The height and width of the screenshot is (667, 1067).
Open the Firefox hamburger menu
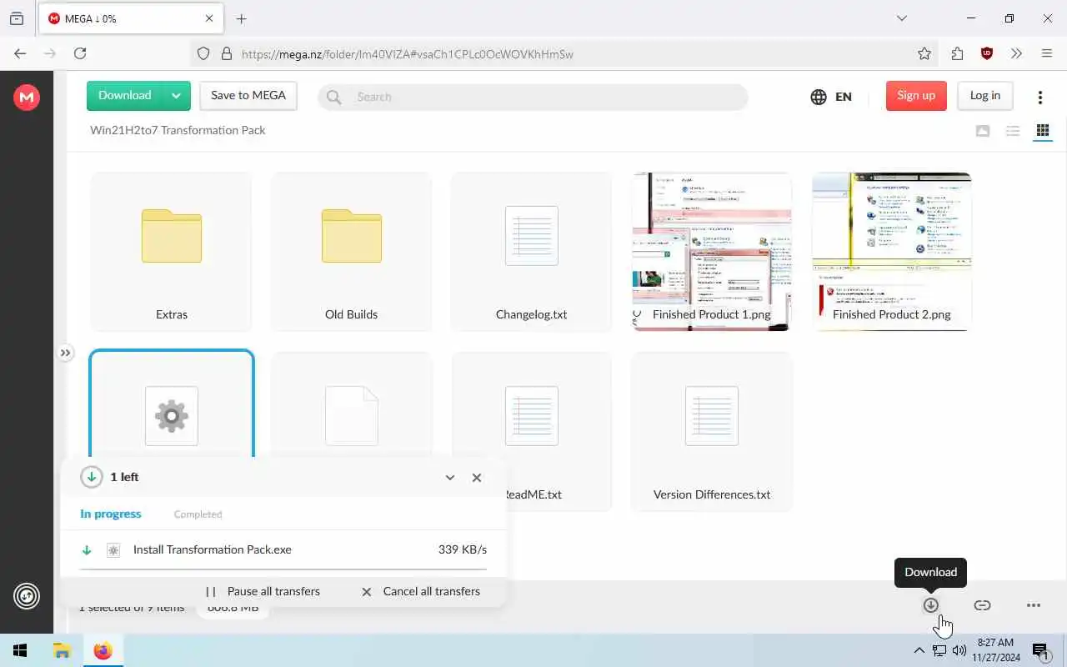pos(1047,53)
